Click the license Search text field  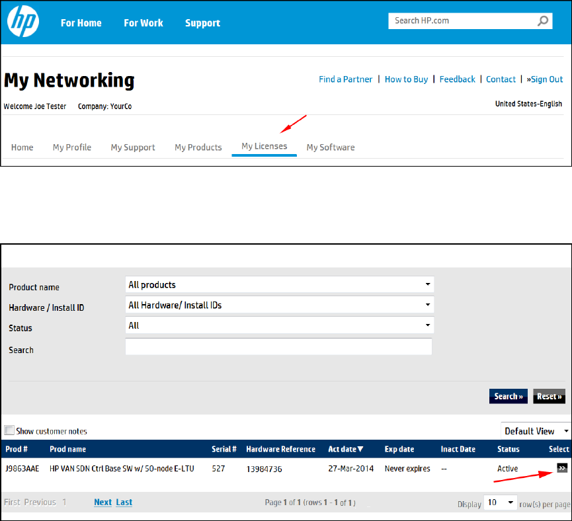(x=278, y=346)
